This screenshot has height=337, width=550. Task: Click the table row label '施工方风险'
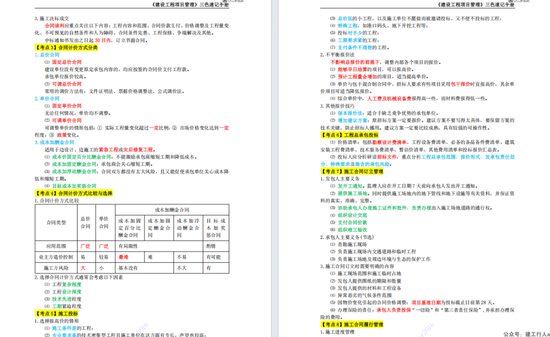coord(56,268)
